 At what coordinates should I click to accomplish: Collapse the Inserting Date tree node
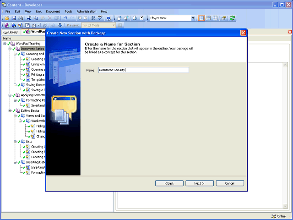15,162
